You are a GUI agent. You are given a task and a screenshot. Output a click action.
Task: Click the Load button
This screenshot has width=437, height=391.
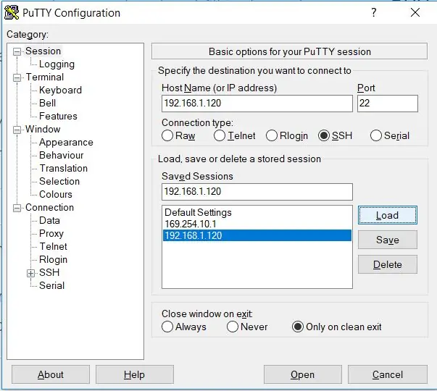point(388,215)
